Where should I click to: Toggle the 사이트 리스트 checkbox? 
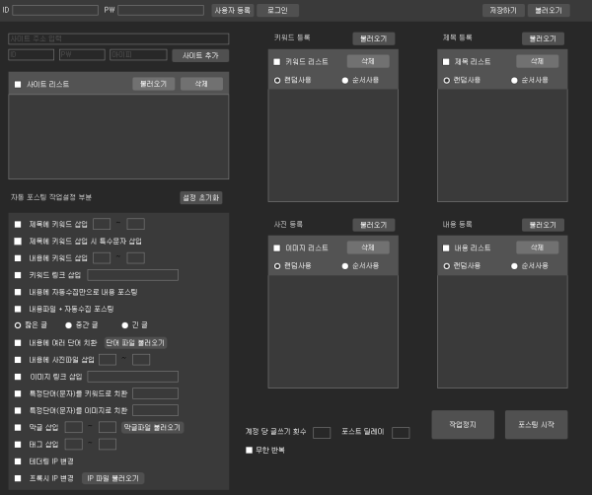click(18, 85)
